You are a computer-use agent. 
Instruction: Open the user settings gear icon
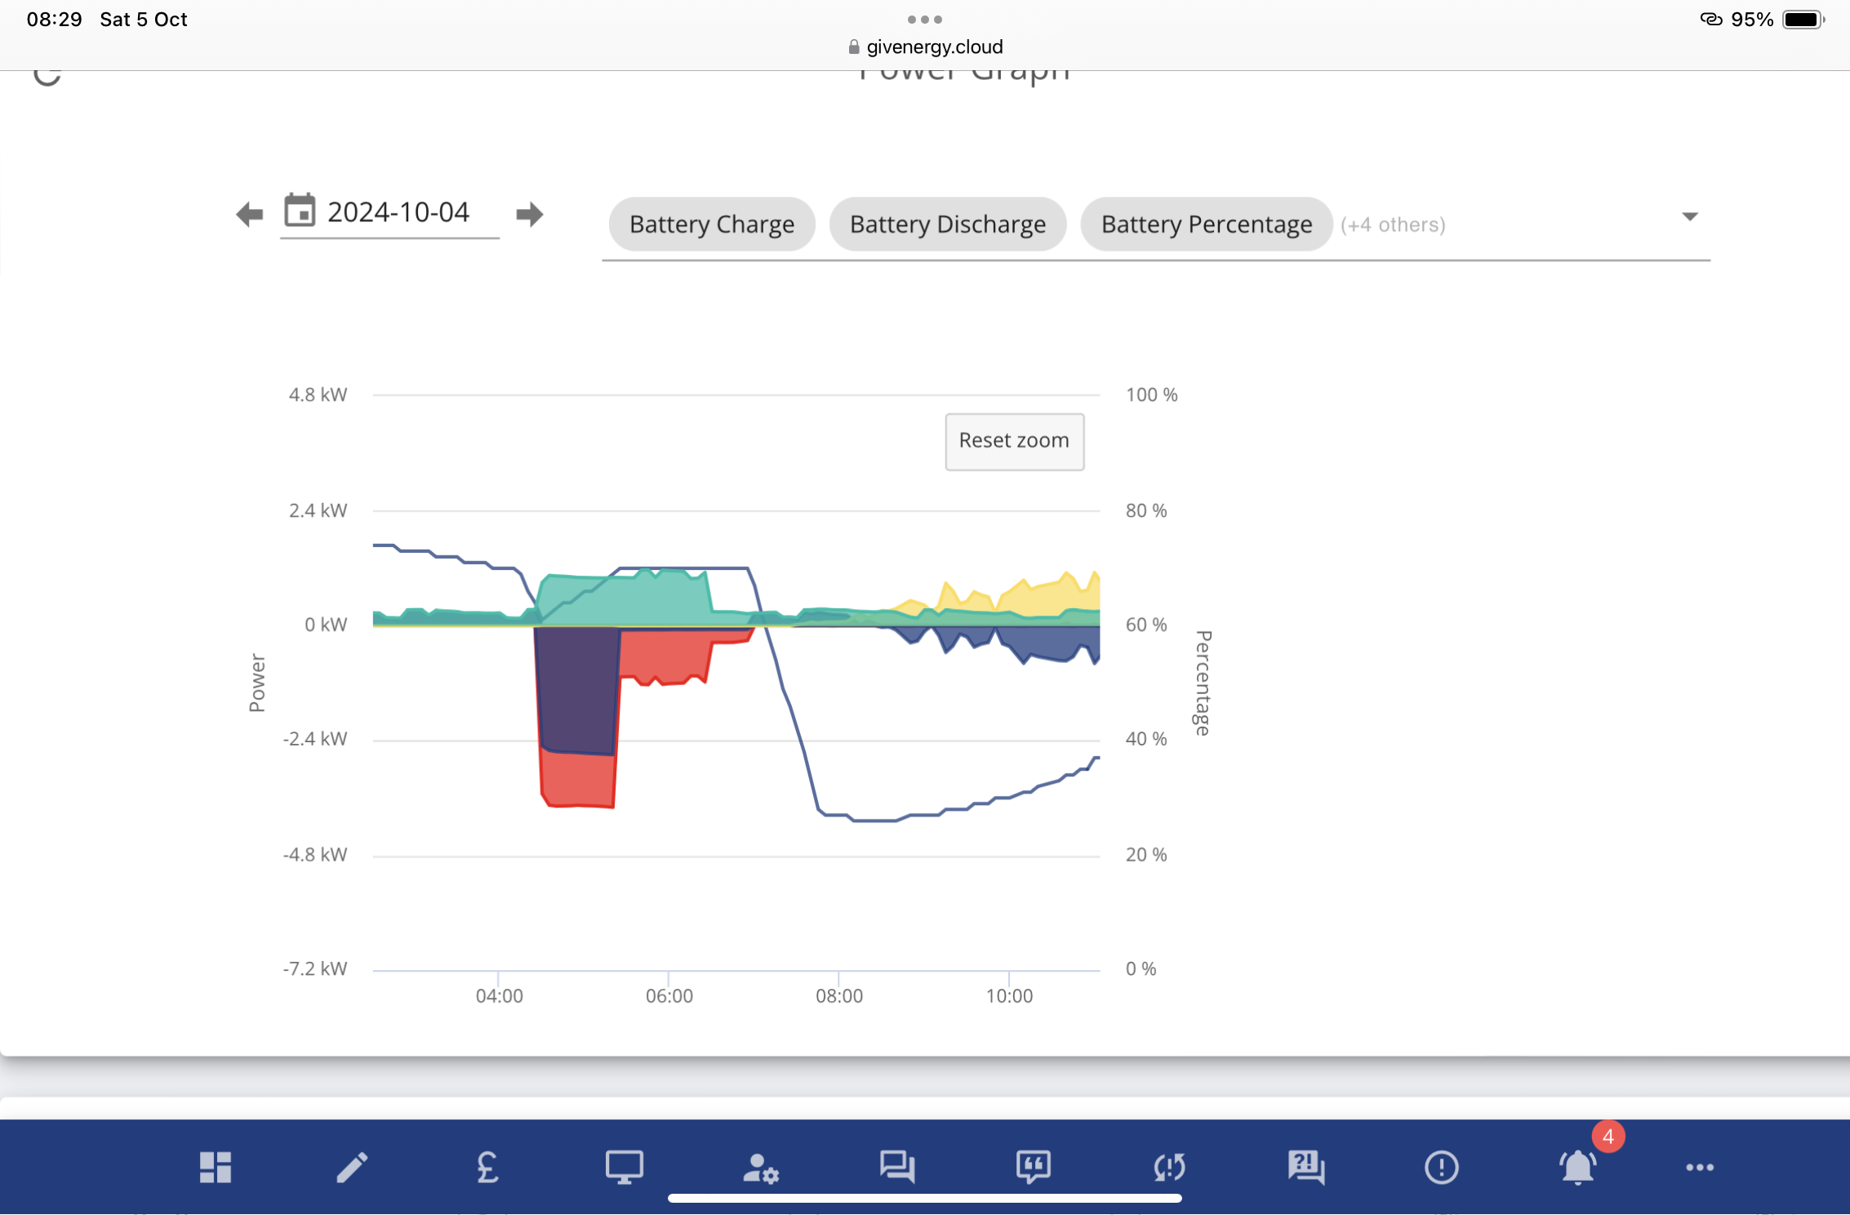(761, 1168)
